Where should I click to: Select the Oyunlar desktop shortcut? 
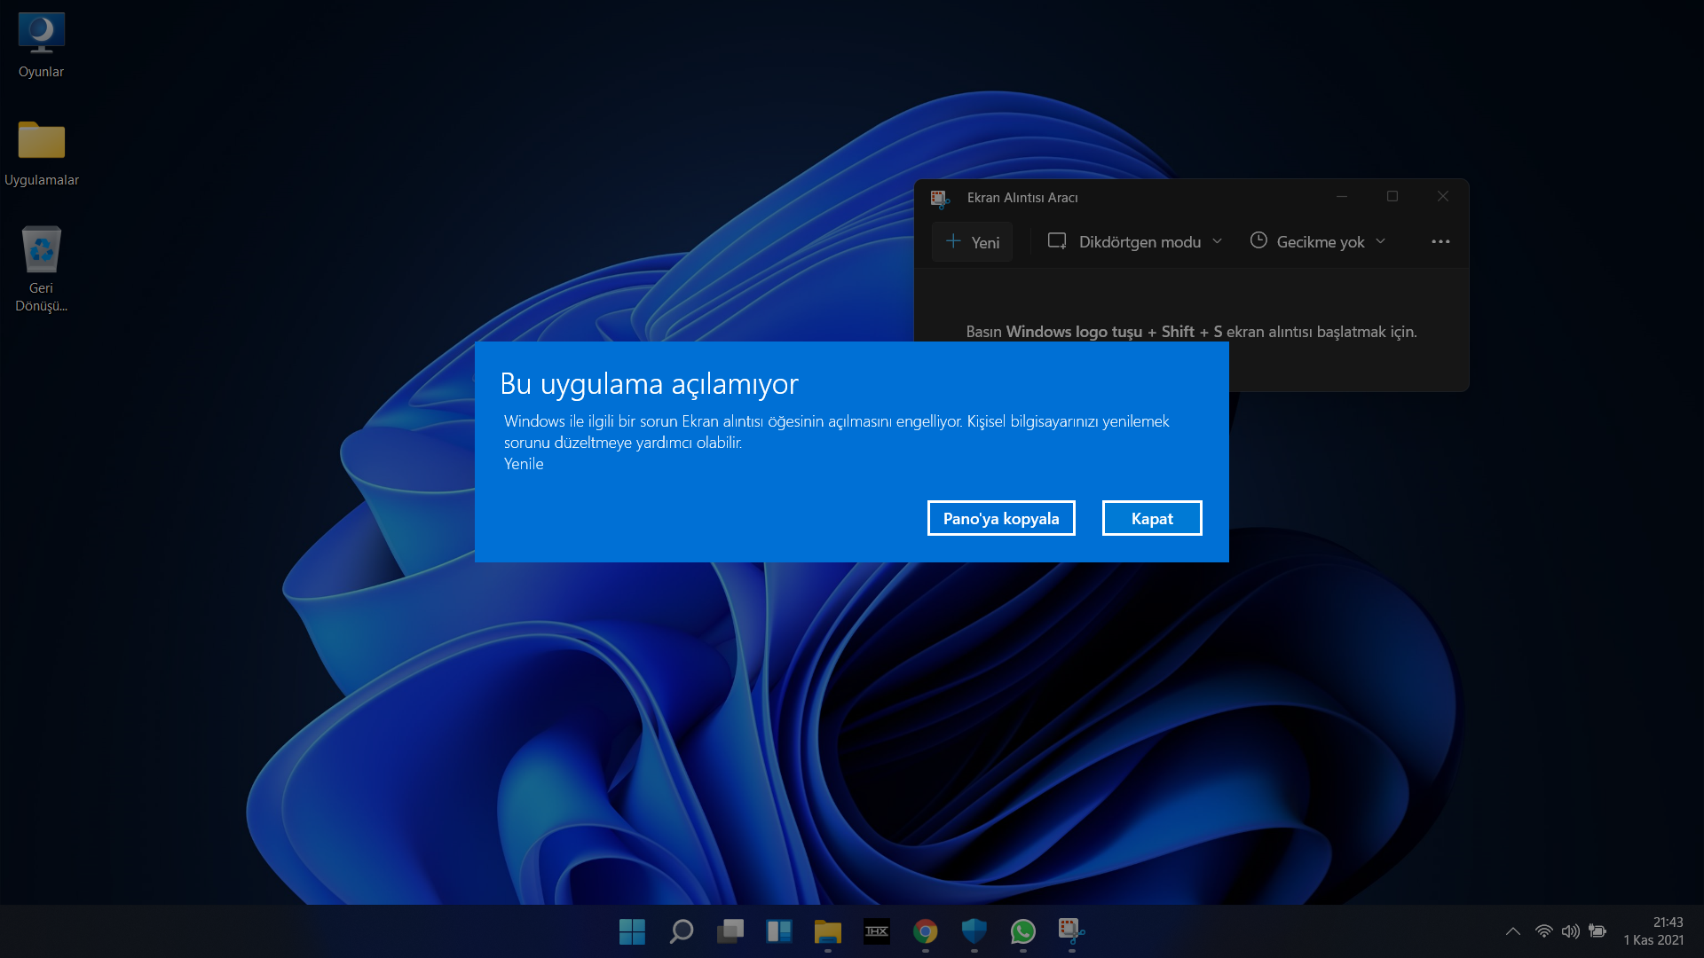[41, 46]
